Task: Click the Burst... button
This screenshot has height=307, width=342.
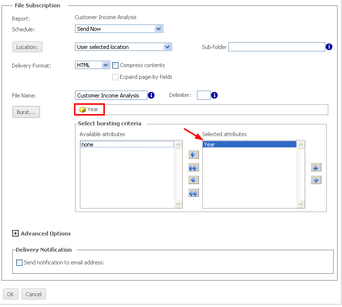Action: (26, 112)
